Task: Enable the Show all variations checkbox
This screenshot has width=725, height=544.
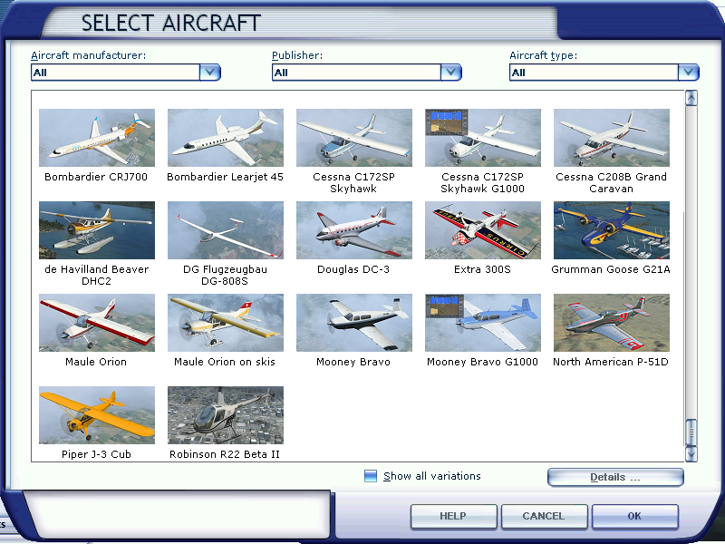Action: click(371, 476)
